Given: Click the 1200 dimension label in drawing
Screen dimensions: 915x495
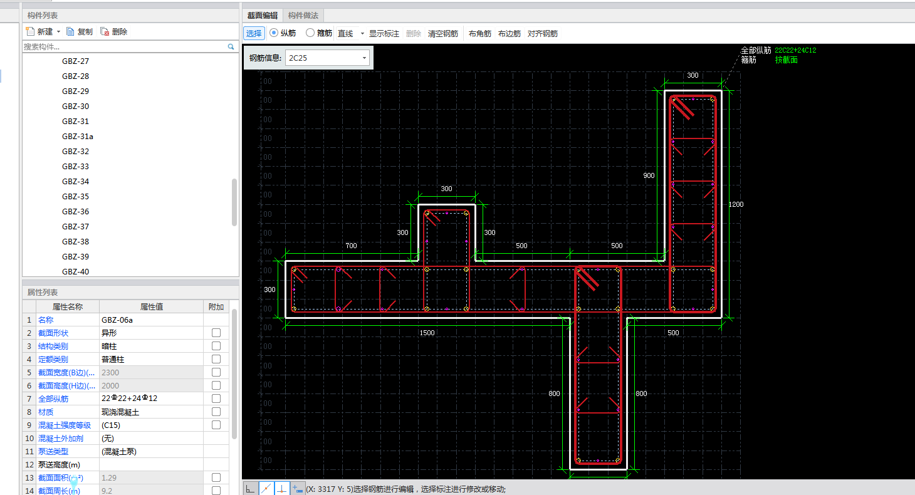Looking at the screenshot, I should point(736,204).
